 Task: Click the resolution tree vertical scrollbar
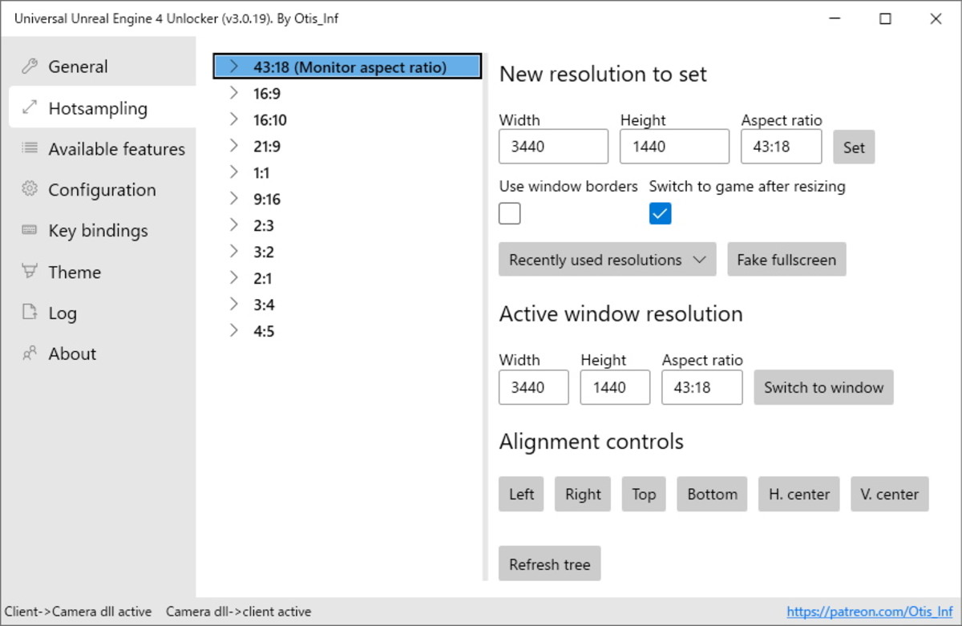pyautogui.click(x=484, y=317)
